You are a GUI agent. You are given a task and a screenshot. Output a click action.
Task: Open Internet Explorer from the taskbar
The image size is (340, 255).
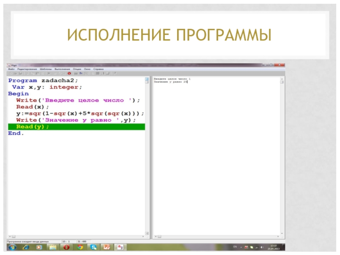[26, 247]
